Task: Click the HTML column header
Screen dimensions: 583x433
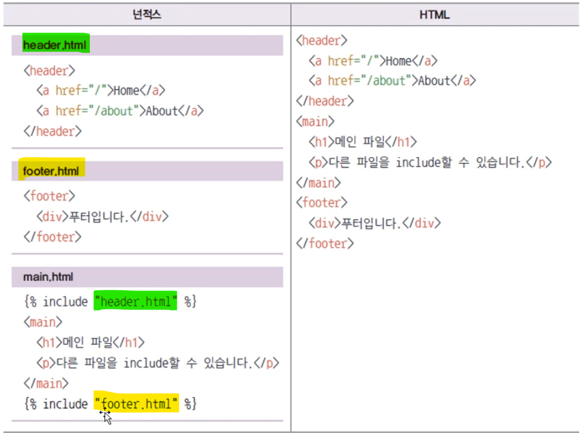Action: tap(434, 15)
